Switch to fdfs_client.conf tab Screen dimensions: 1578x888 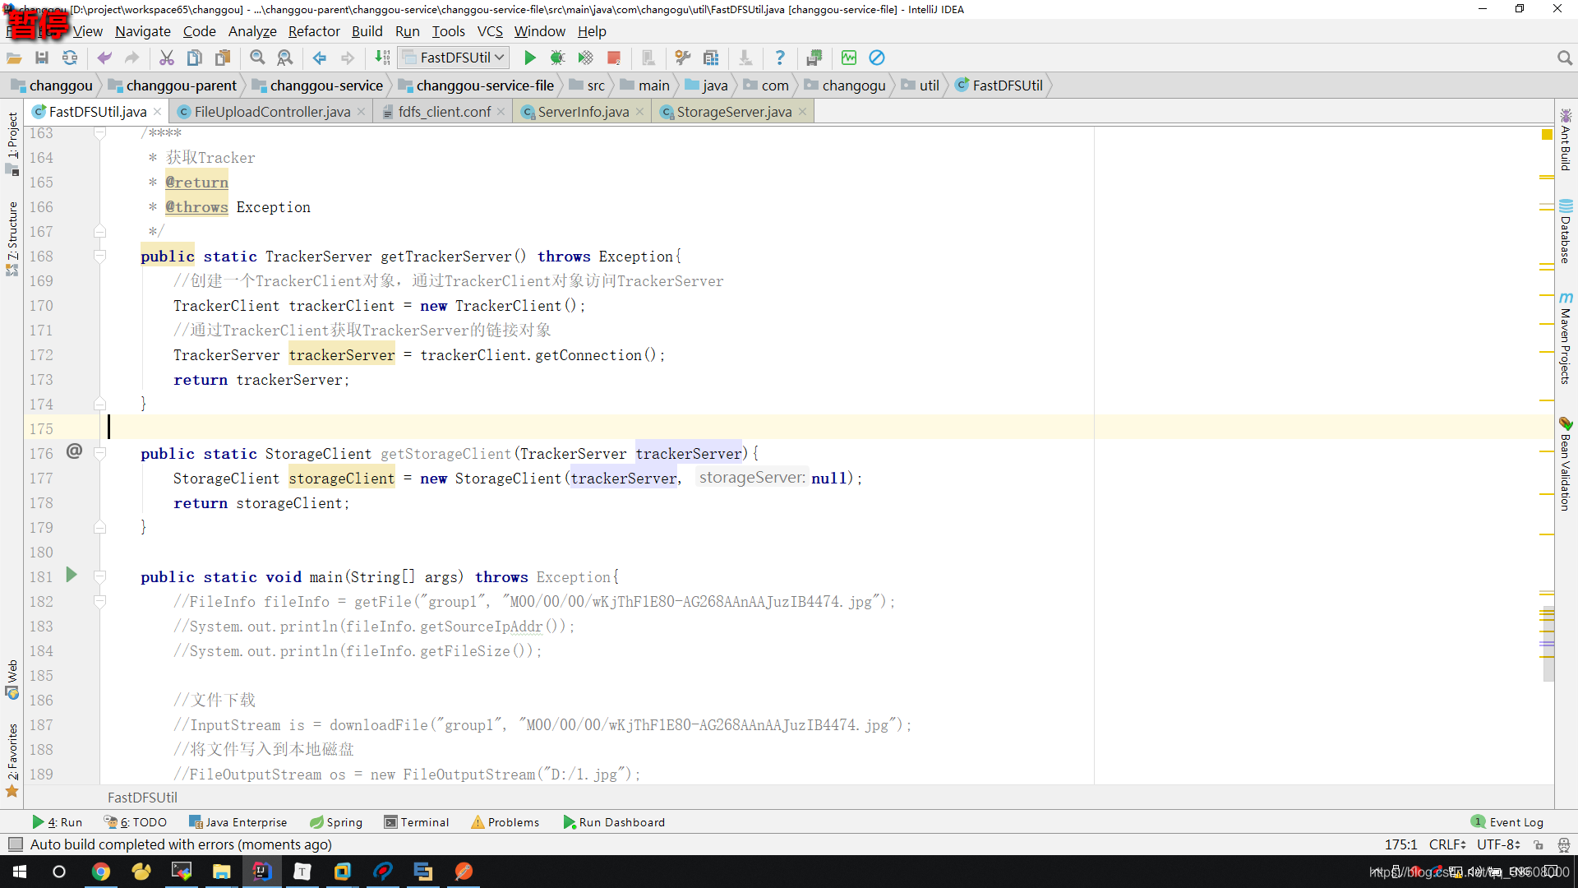(x=444, y=112)
